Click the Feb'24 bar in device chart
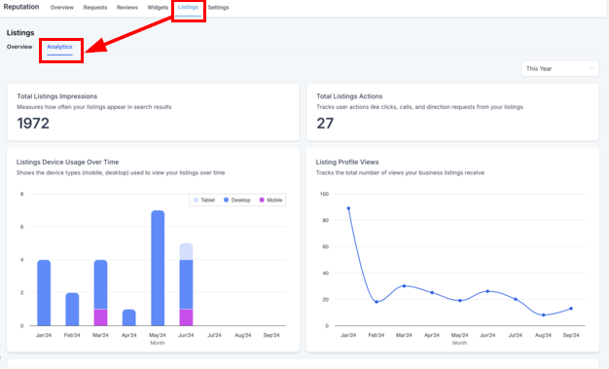The image size is (609, 369). (72, 309)
